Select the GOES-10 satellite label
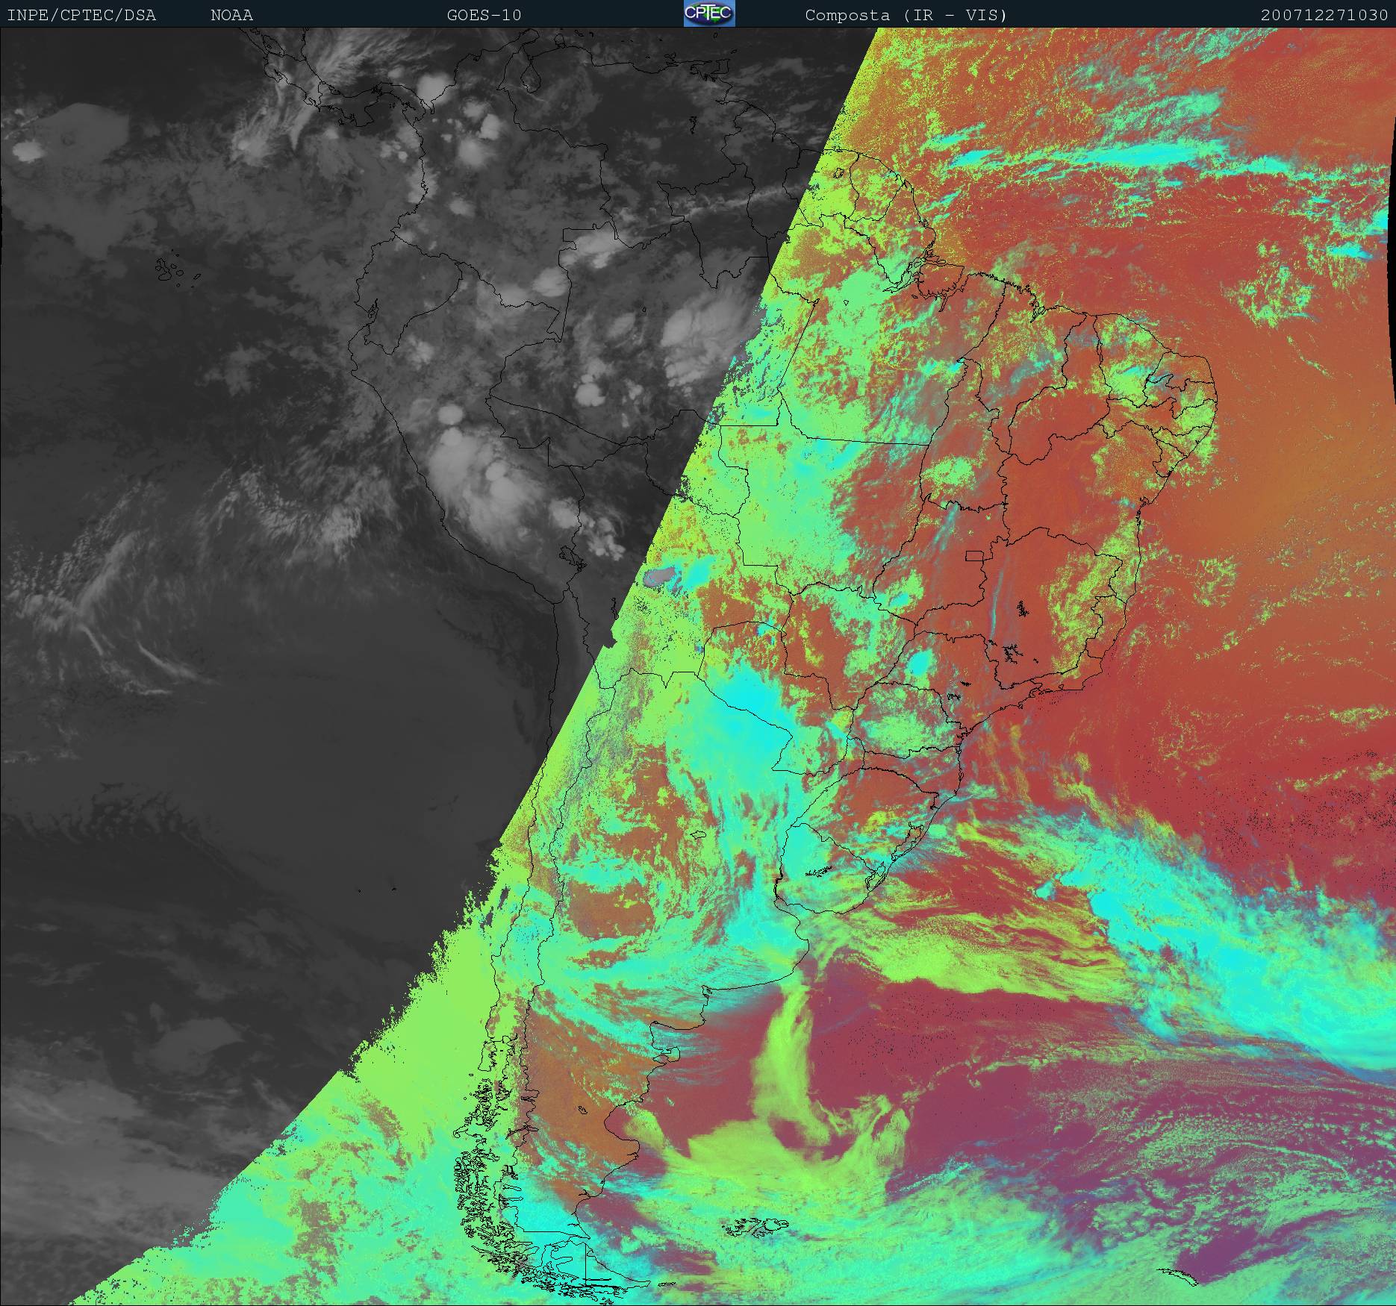 (484, 15)
